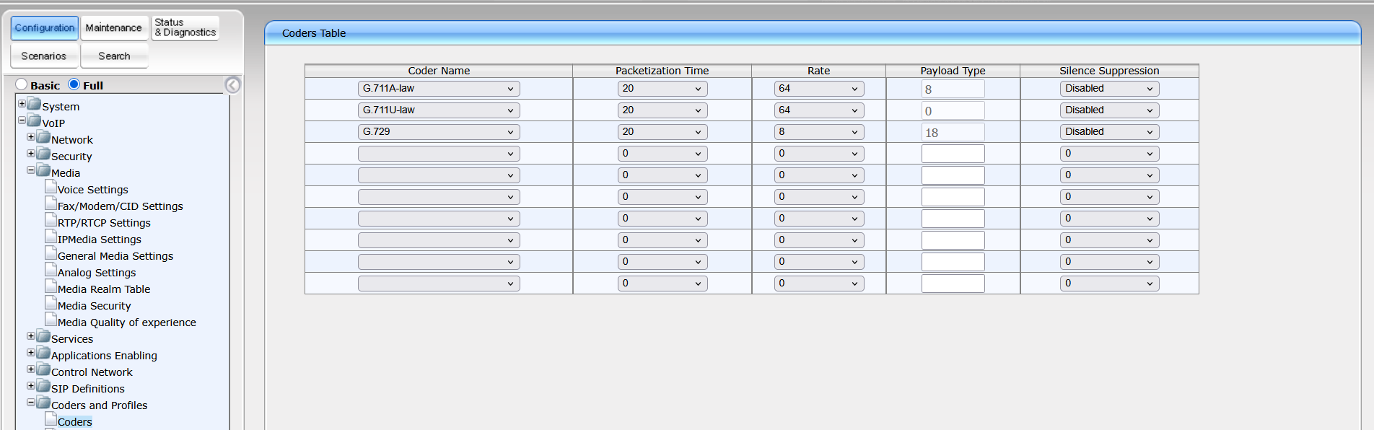The width and height of the screenshot is (1374, 430).
Task: Switch to the Maintenance tab
Action: [114, 28]
